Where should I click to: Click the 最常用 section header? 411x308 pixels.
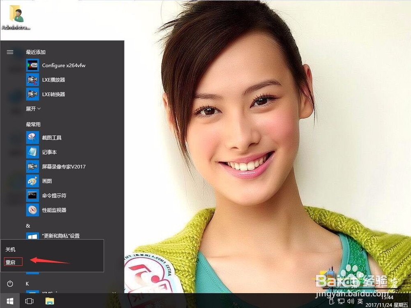click(x=33, y=124)
